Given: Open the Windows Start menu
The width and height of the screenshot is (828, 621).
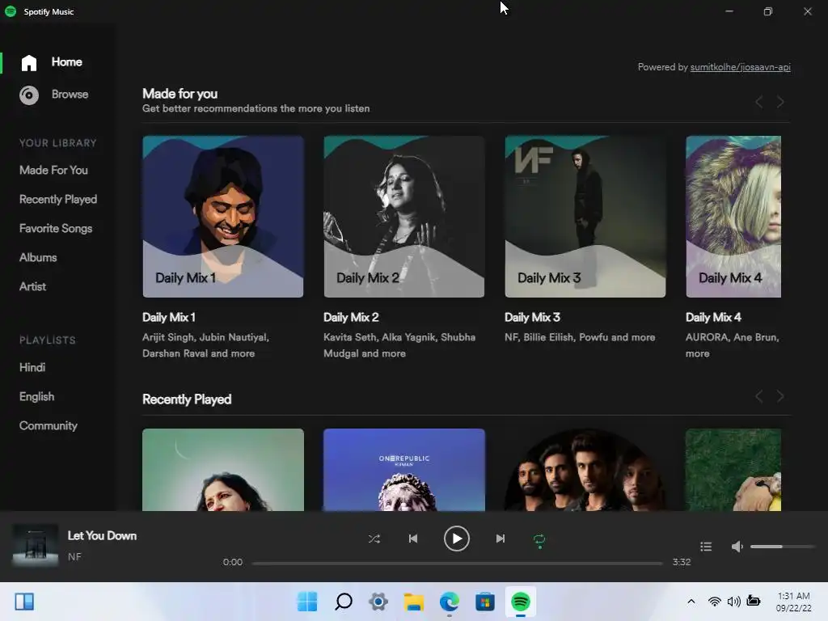Looking at the screenshot, I should point(307,602).
